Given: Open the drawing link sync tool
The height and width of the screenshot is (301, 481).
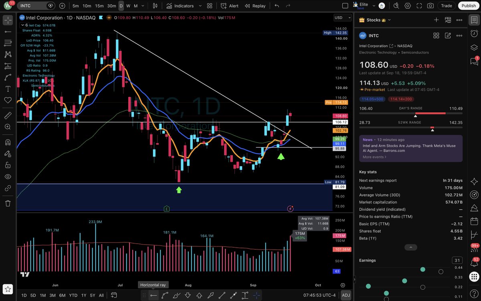Looking at the screenshot, I should coord(8,188).
